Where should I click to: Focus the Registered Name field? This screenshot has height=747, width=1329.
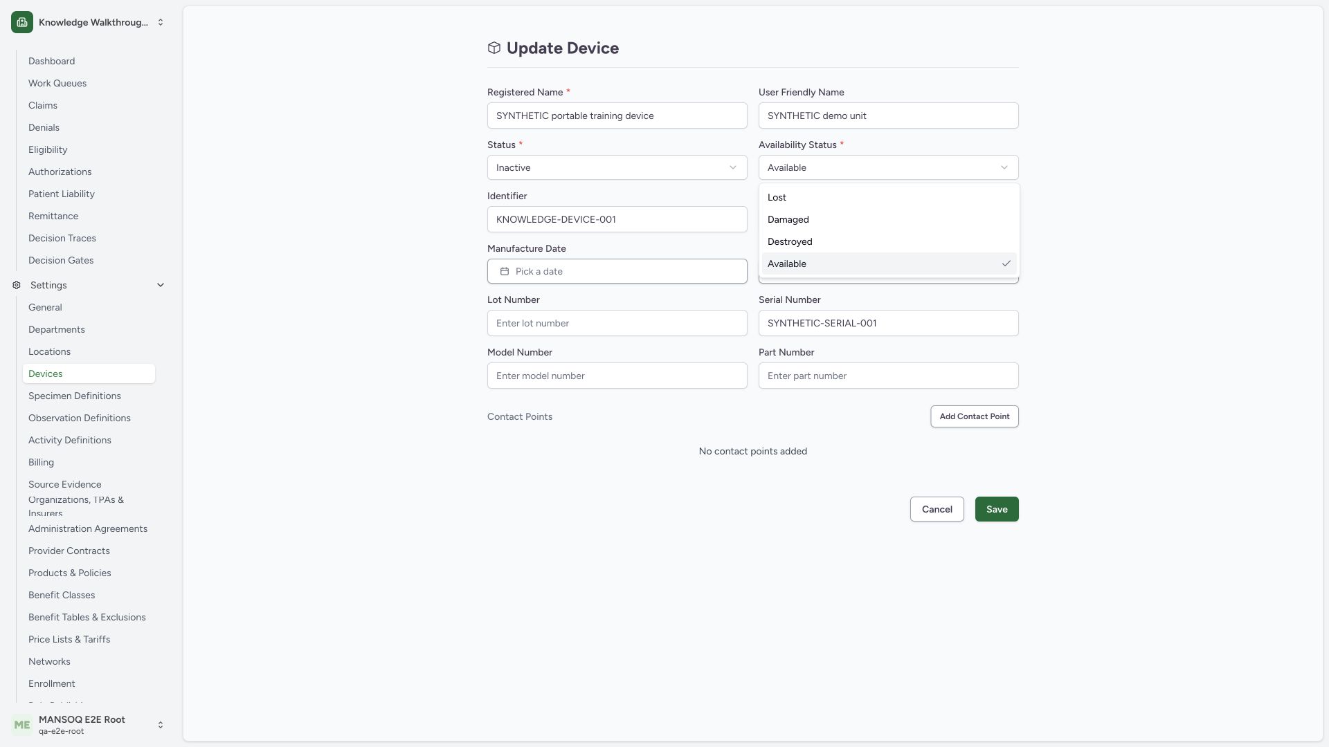[x=617, y=116]
